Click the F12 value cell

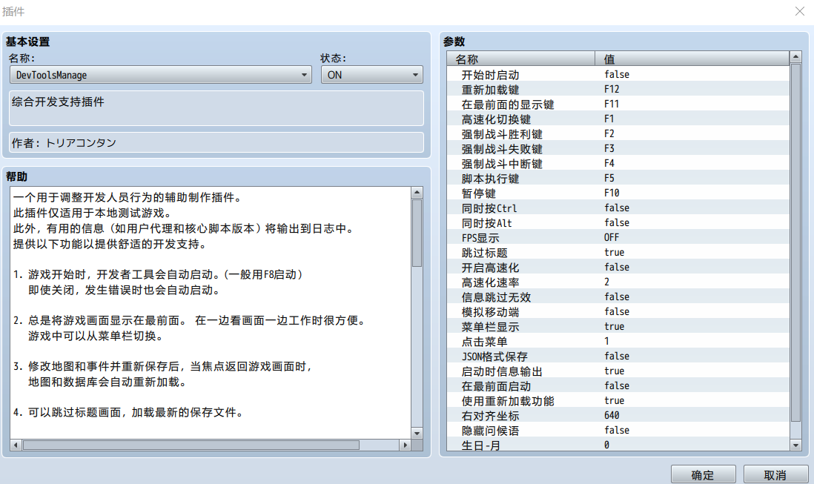(612, 89)
